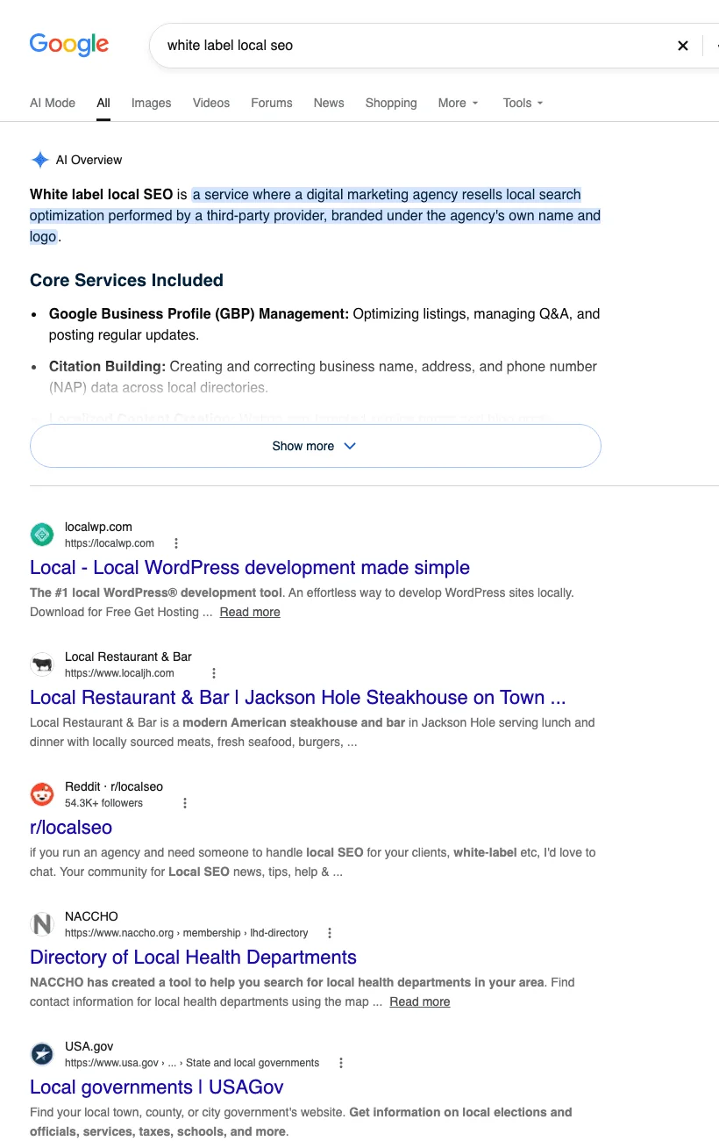Open the Local WordPress development made simple link

coord(250,567)
